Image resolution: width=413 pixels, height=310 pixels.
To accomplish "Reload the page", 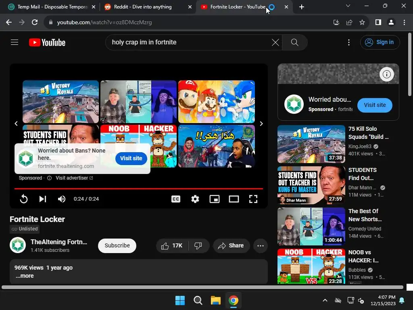I will click(35, 23).
